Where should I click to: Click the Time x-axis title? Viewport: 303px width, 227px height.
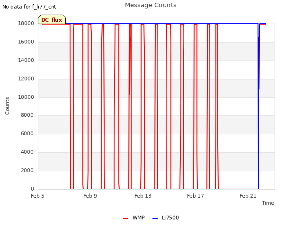pyautogui.click(x=267, y=203)
